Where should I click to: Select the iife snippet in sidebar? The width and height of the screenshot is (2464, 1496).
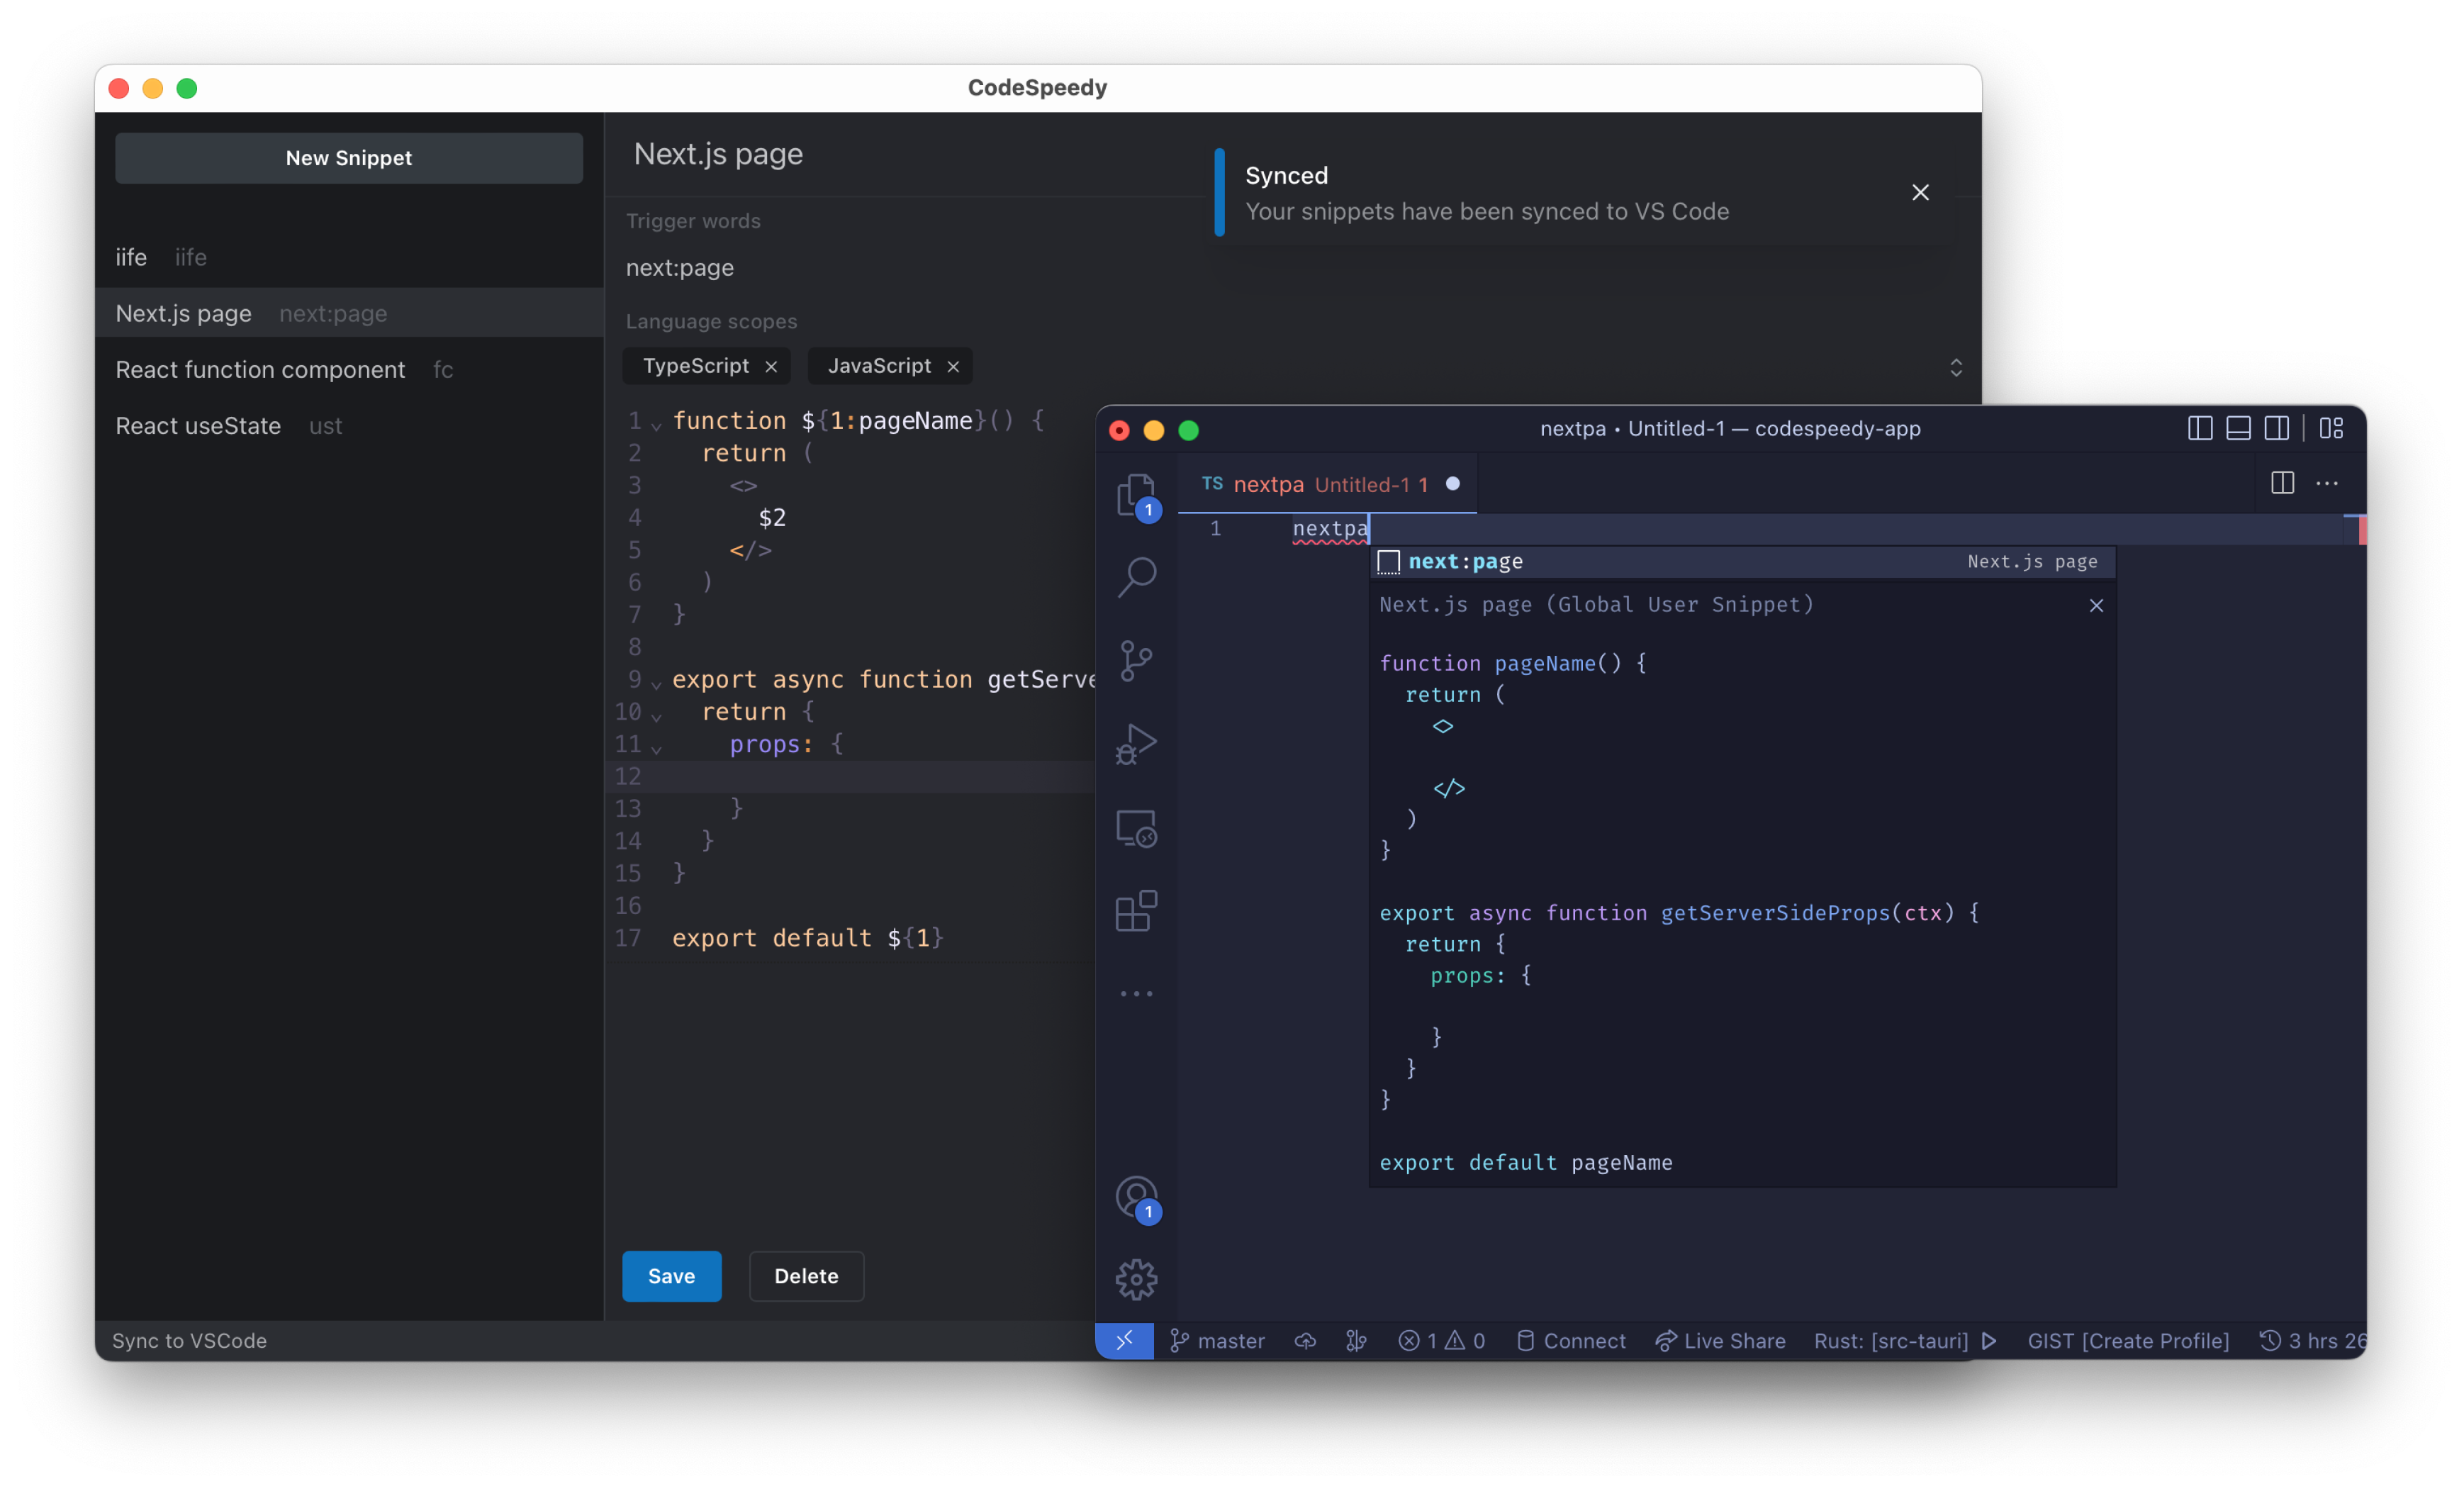tap(349, 257)
